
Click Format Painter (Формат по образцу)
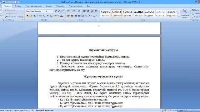(x=14, y=17)
